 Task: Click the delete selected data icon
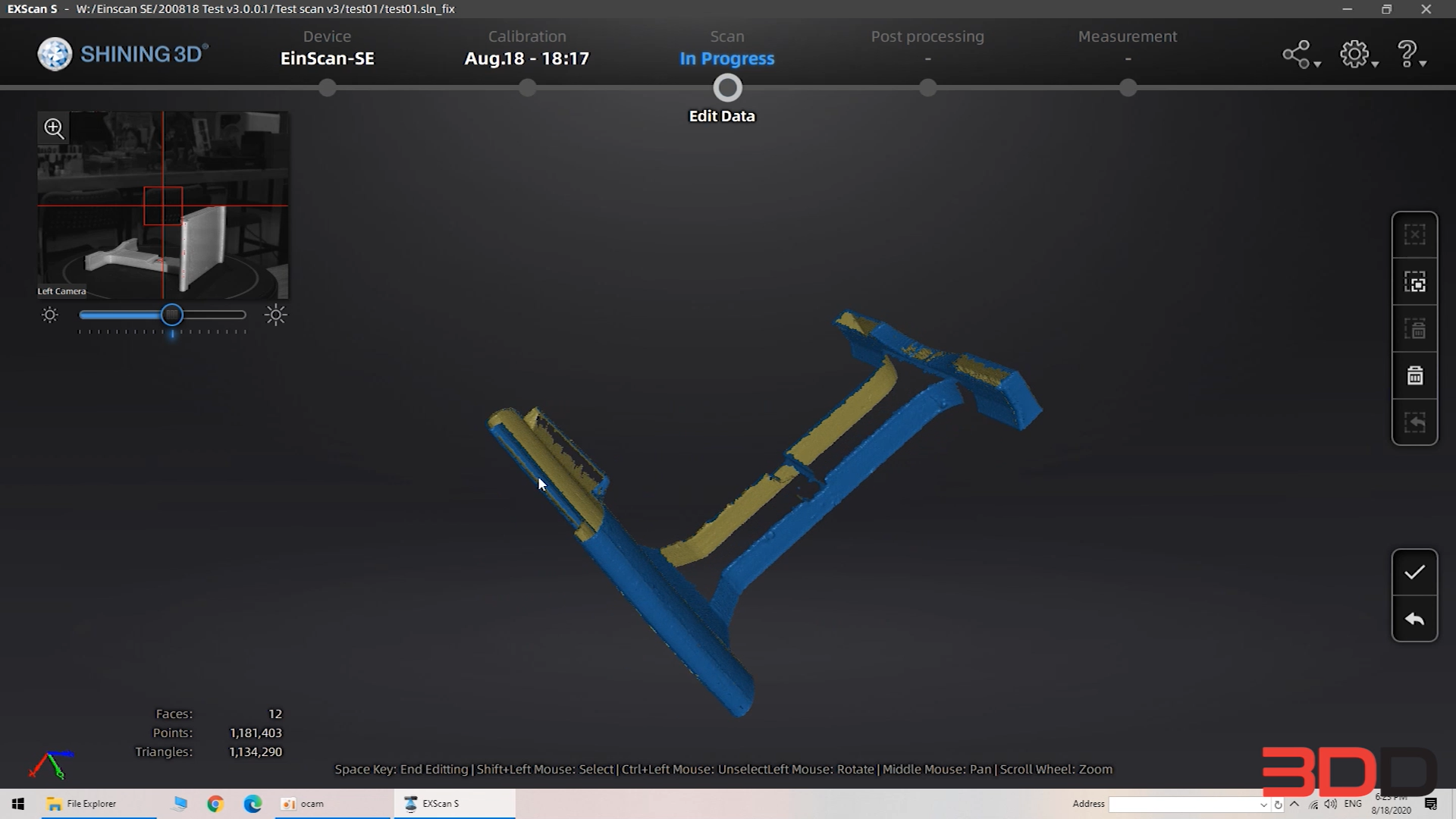pos(1414,329)
